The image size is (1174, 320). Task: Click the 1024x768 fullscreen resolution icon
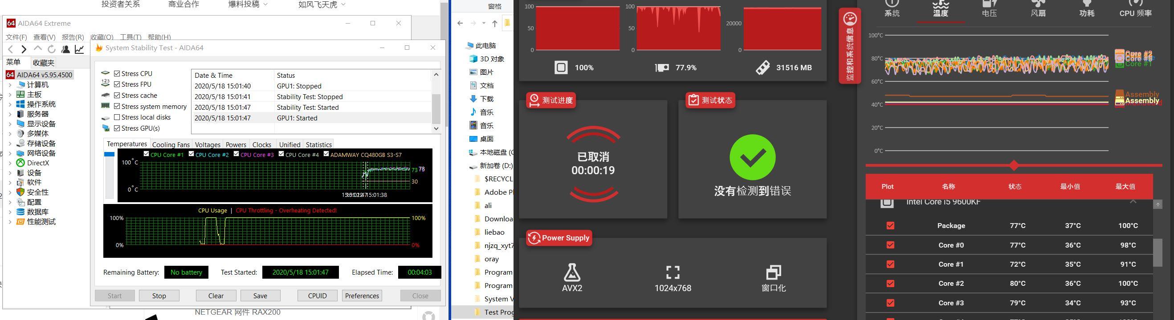point(673,272)
